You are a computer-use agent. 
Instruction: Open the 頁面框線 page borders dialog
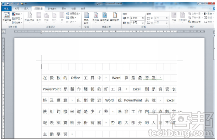click(x=115, y=17)
